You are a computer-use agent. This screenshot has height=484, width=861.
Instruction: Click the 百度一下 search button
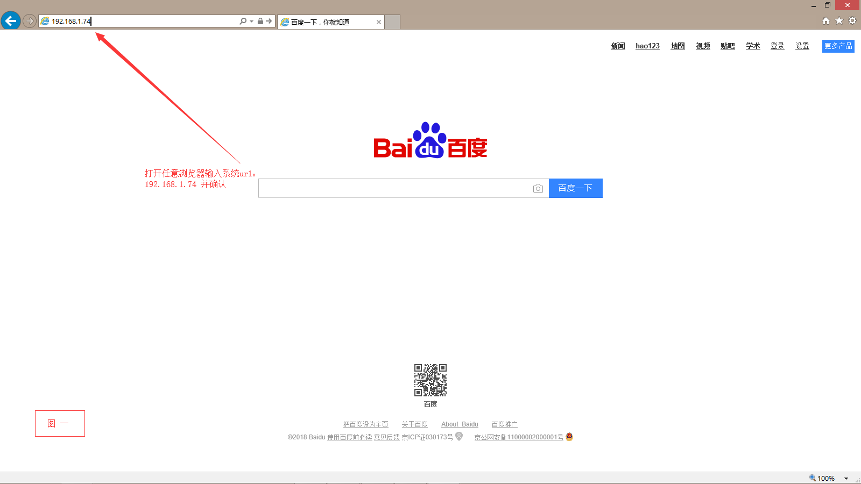(x=575, y=188)
